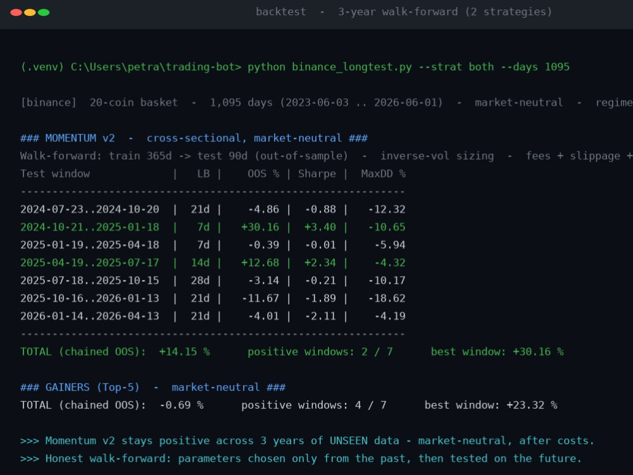The height and width of the screenshot is (475, 633).
Task: Click the 'OOS %' column header
Action: [263, 174]
